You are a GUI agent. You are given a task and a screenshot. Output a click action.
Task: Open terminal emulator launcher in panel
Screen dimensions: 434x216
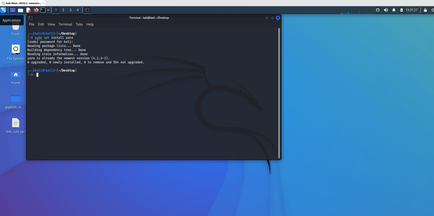click(43, 10)
